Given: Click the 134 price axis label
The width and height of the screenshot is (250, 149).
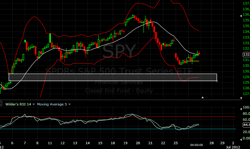Looking at the screenshot, I should click(x=246, y=32).
